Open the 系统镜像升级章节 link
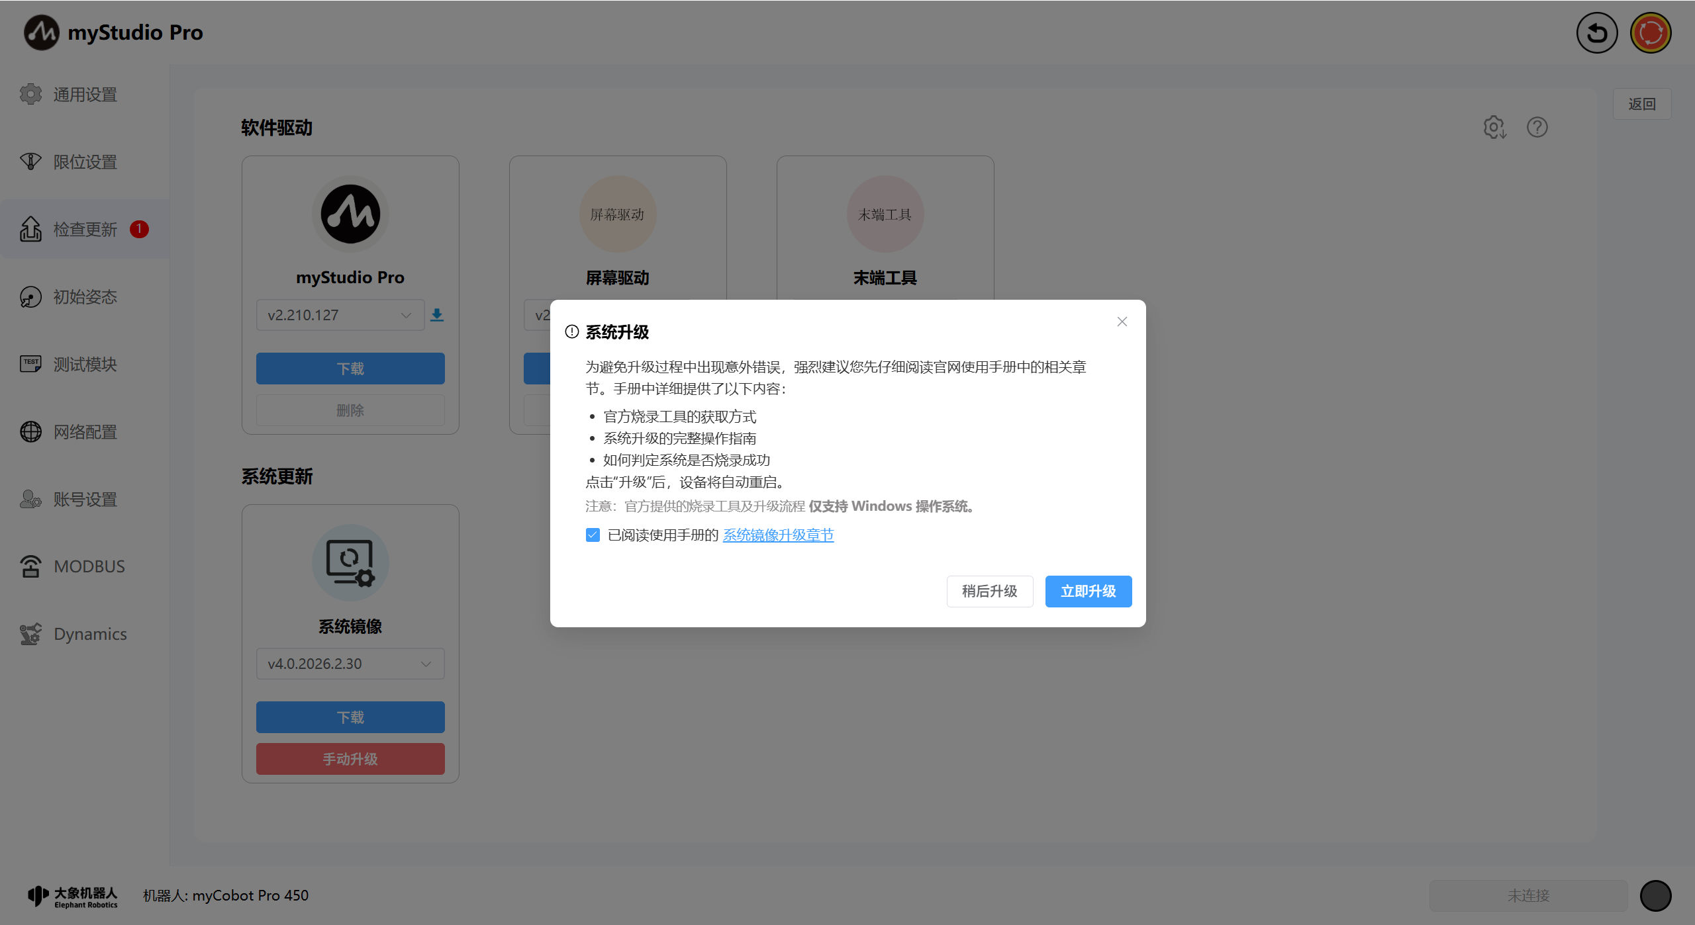The height and width of the screenshot is (925, 1695). point(777,535)
